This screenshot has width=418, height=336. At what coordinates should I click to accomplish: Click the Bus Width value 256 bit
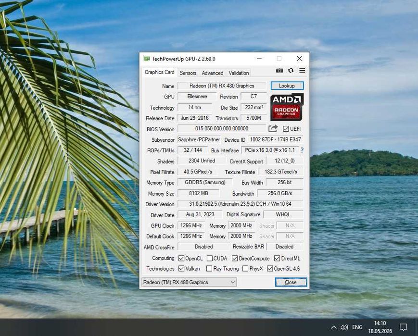pyautogui.click(x=285, y=183)
